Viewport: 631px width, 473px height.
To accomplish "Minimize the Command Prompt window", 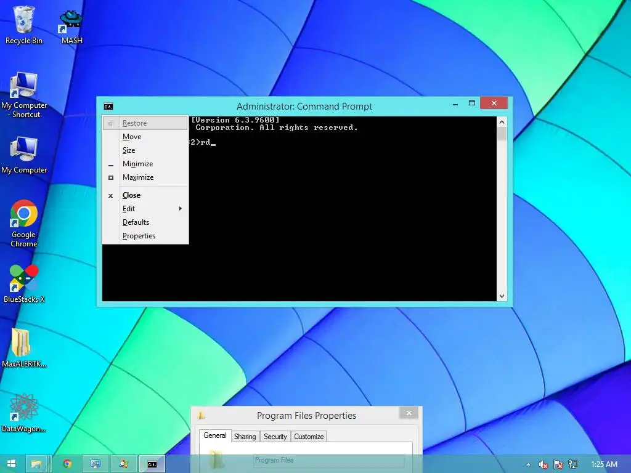I will pos(455,103).
